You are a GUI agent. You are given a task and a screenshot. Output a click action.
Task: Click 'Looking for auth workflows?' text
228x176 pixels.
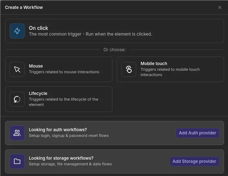click(x=58, y=130)
